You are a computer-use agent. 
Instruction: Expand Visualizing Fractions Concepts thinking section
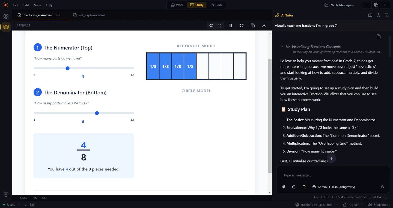tap(282, 46)
